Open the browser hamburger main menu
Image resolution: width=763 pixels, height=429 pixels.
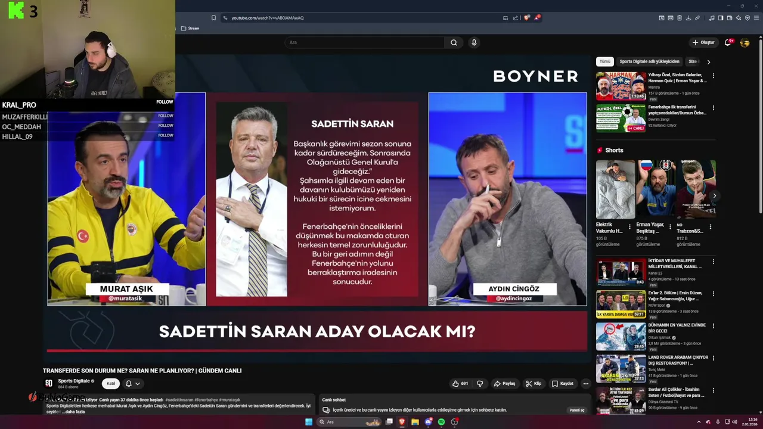pyautogui.click(x=756, y=18)
